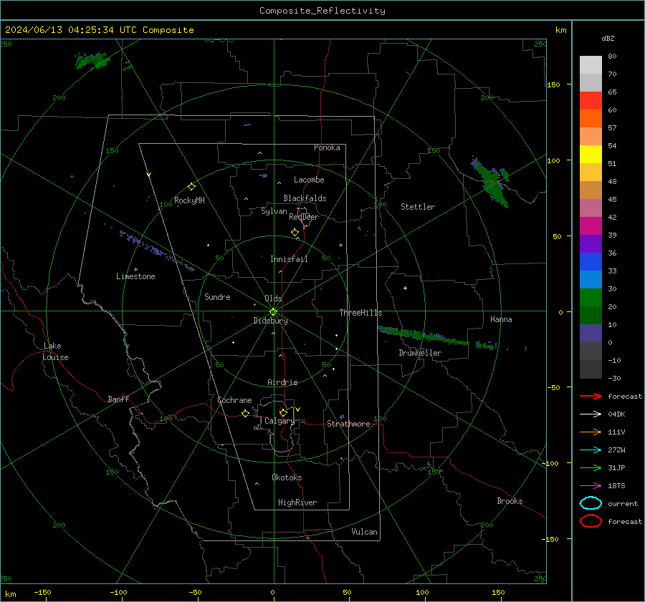Click the RedDeer map label
The width and height of the screenshot is (645, 602).
304,217
